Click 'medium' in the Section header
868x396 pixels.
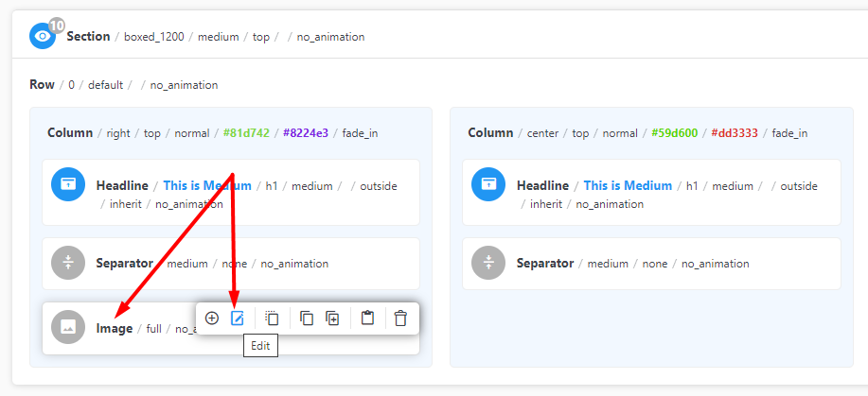218,37
